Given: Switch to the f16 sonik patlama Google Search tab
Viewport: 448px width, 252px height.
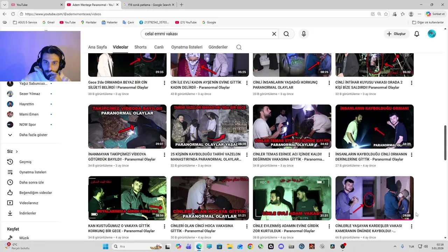Looking at the screenshot, I should (149, 5).
